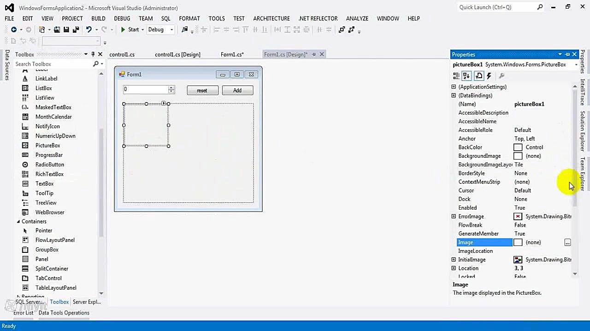This screenshot has width=590, height=331.
Task: Collapse the Containers group in Toolbox
Action: click(x=18, y=222)
